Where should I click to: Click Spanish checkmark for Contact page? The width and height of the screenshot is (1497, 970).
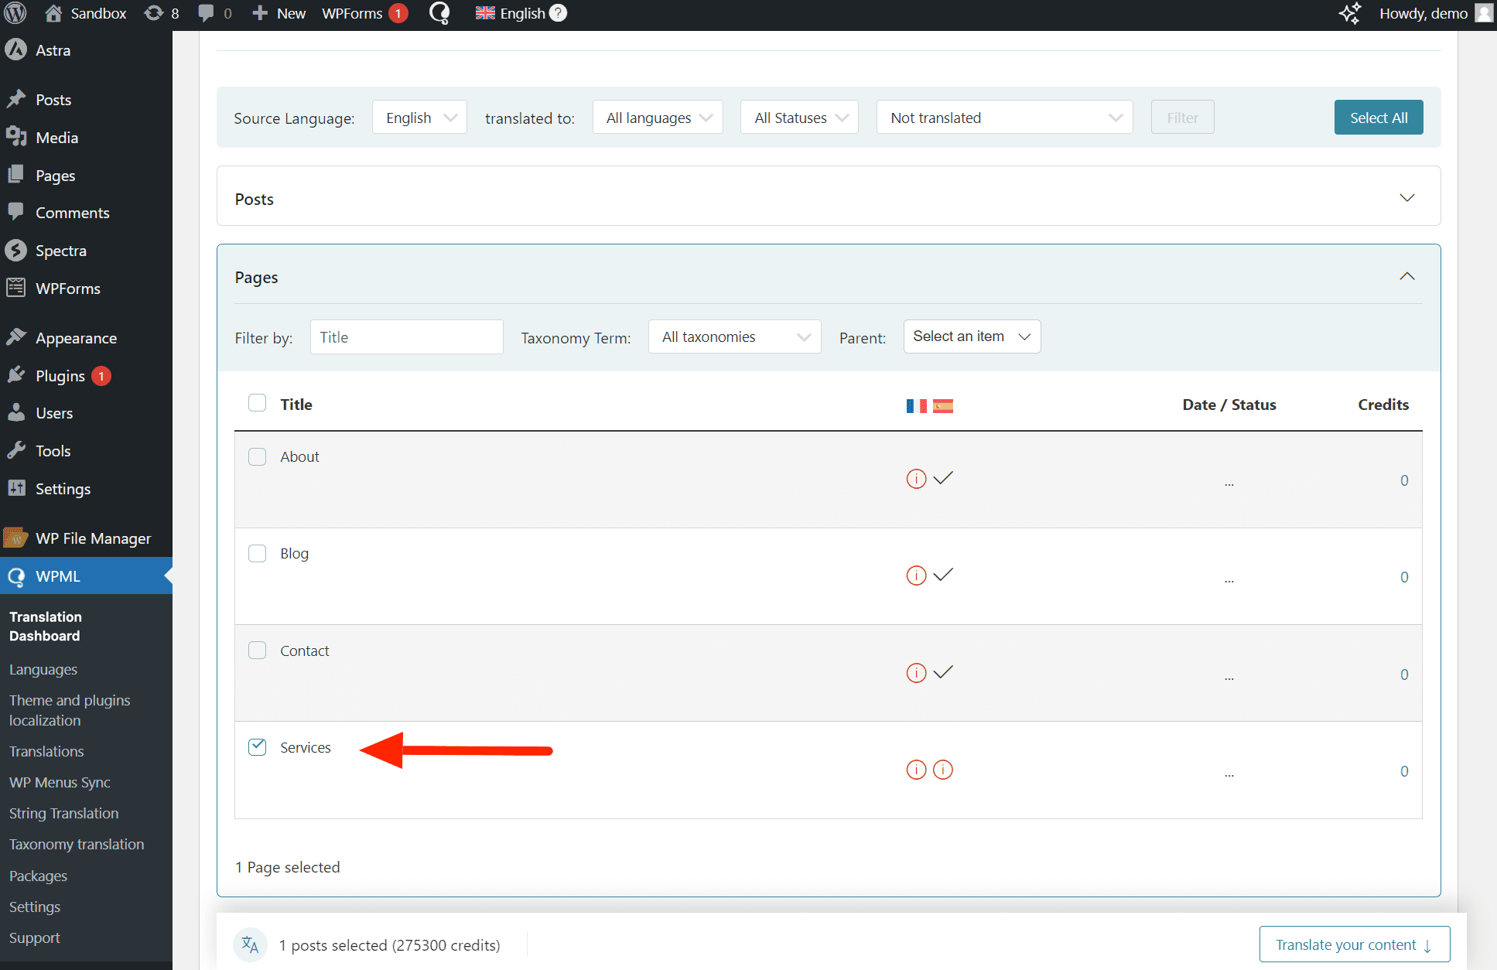pos(943,672)
